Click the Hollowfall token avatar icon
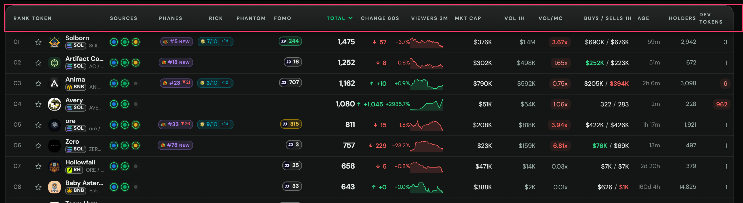The height and width of the screenshot is (203, 743). click(54, 167)
